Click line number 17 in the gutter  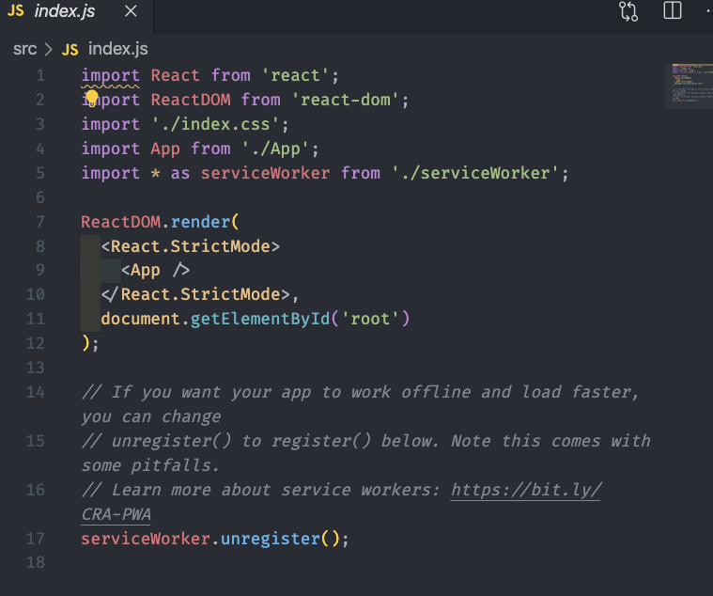(35, 539)
